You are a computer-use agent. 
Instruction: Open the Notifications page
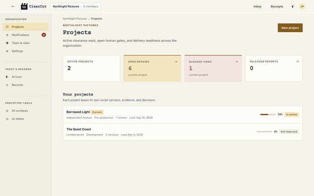pos(26,35)
